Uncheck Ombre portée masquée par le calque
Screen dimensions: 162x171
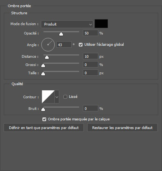pos(44,119)
